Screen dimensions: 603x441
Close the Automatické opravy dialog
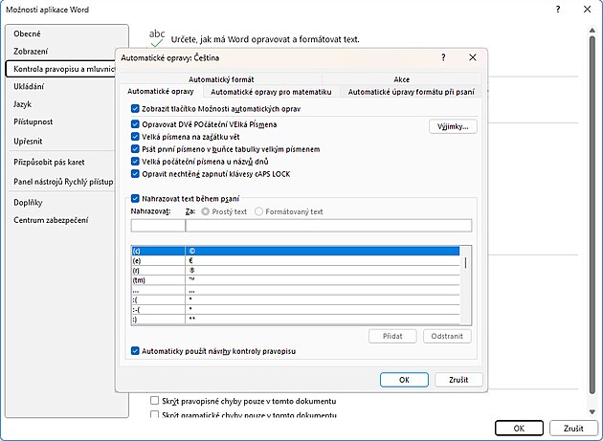click(x=473, y=58)
